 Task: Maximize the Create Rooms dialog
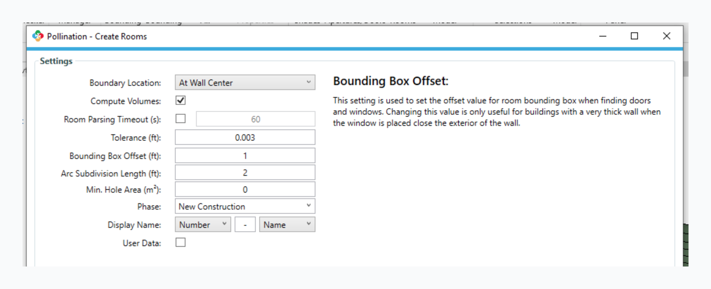point(634,36)
